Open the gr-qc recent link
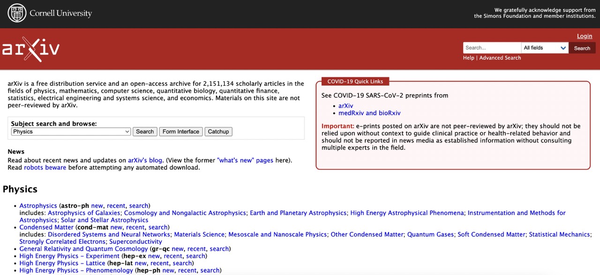Image resolution: width=600 pixels, height=275 pixels. click(196, 249)
